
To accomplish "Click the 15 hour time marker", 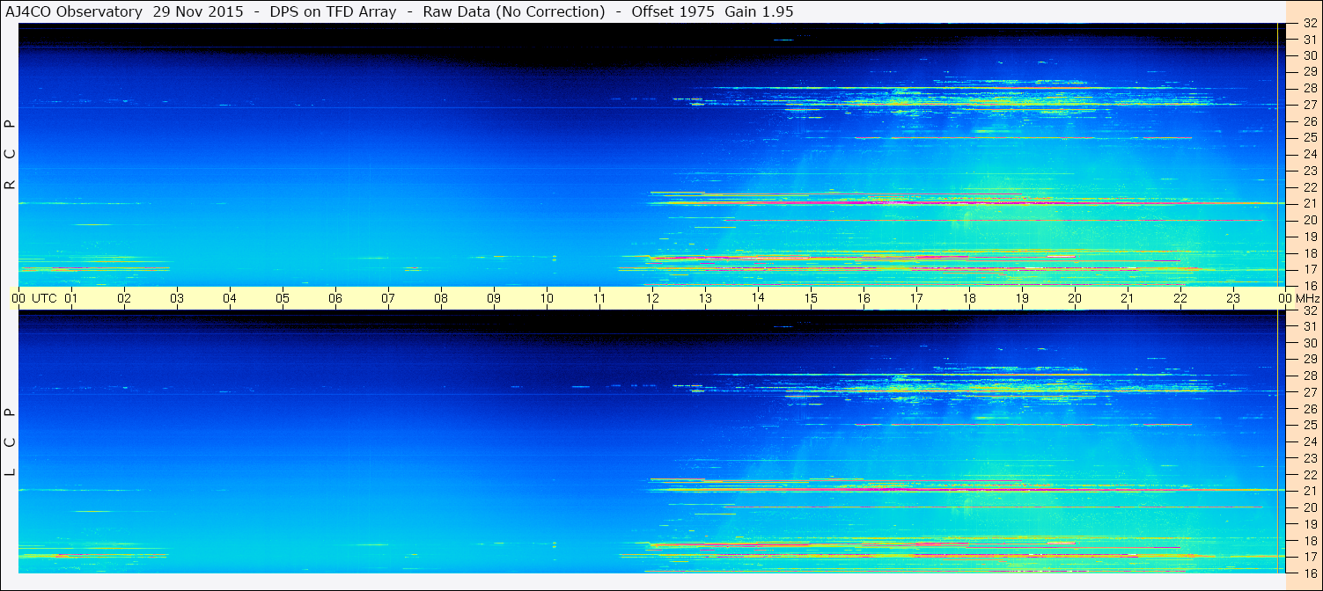I will [x=811, y=298].
